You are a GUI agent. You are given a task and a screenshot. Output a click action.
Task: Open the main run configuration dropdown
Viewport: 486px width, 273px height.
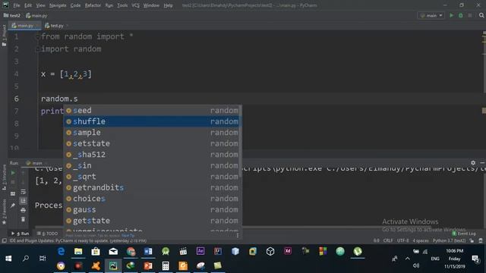tap(431, 15)
